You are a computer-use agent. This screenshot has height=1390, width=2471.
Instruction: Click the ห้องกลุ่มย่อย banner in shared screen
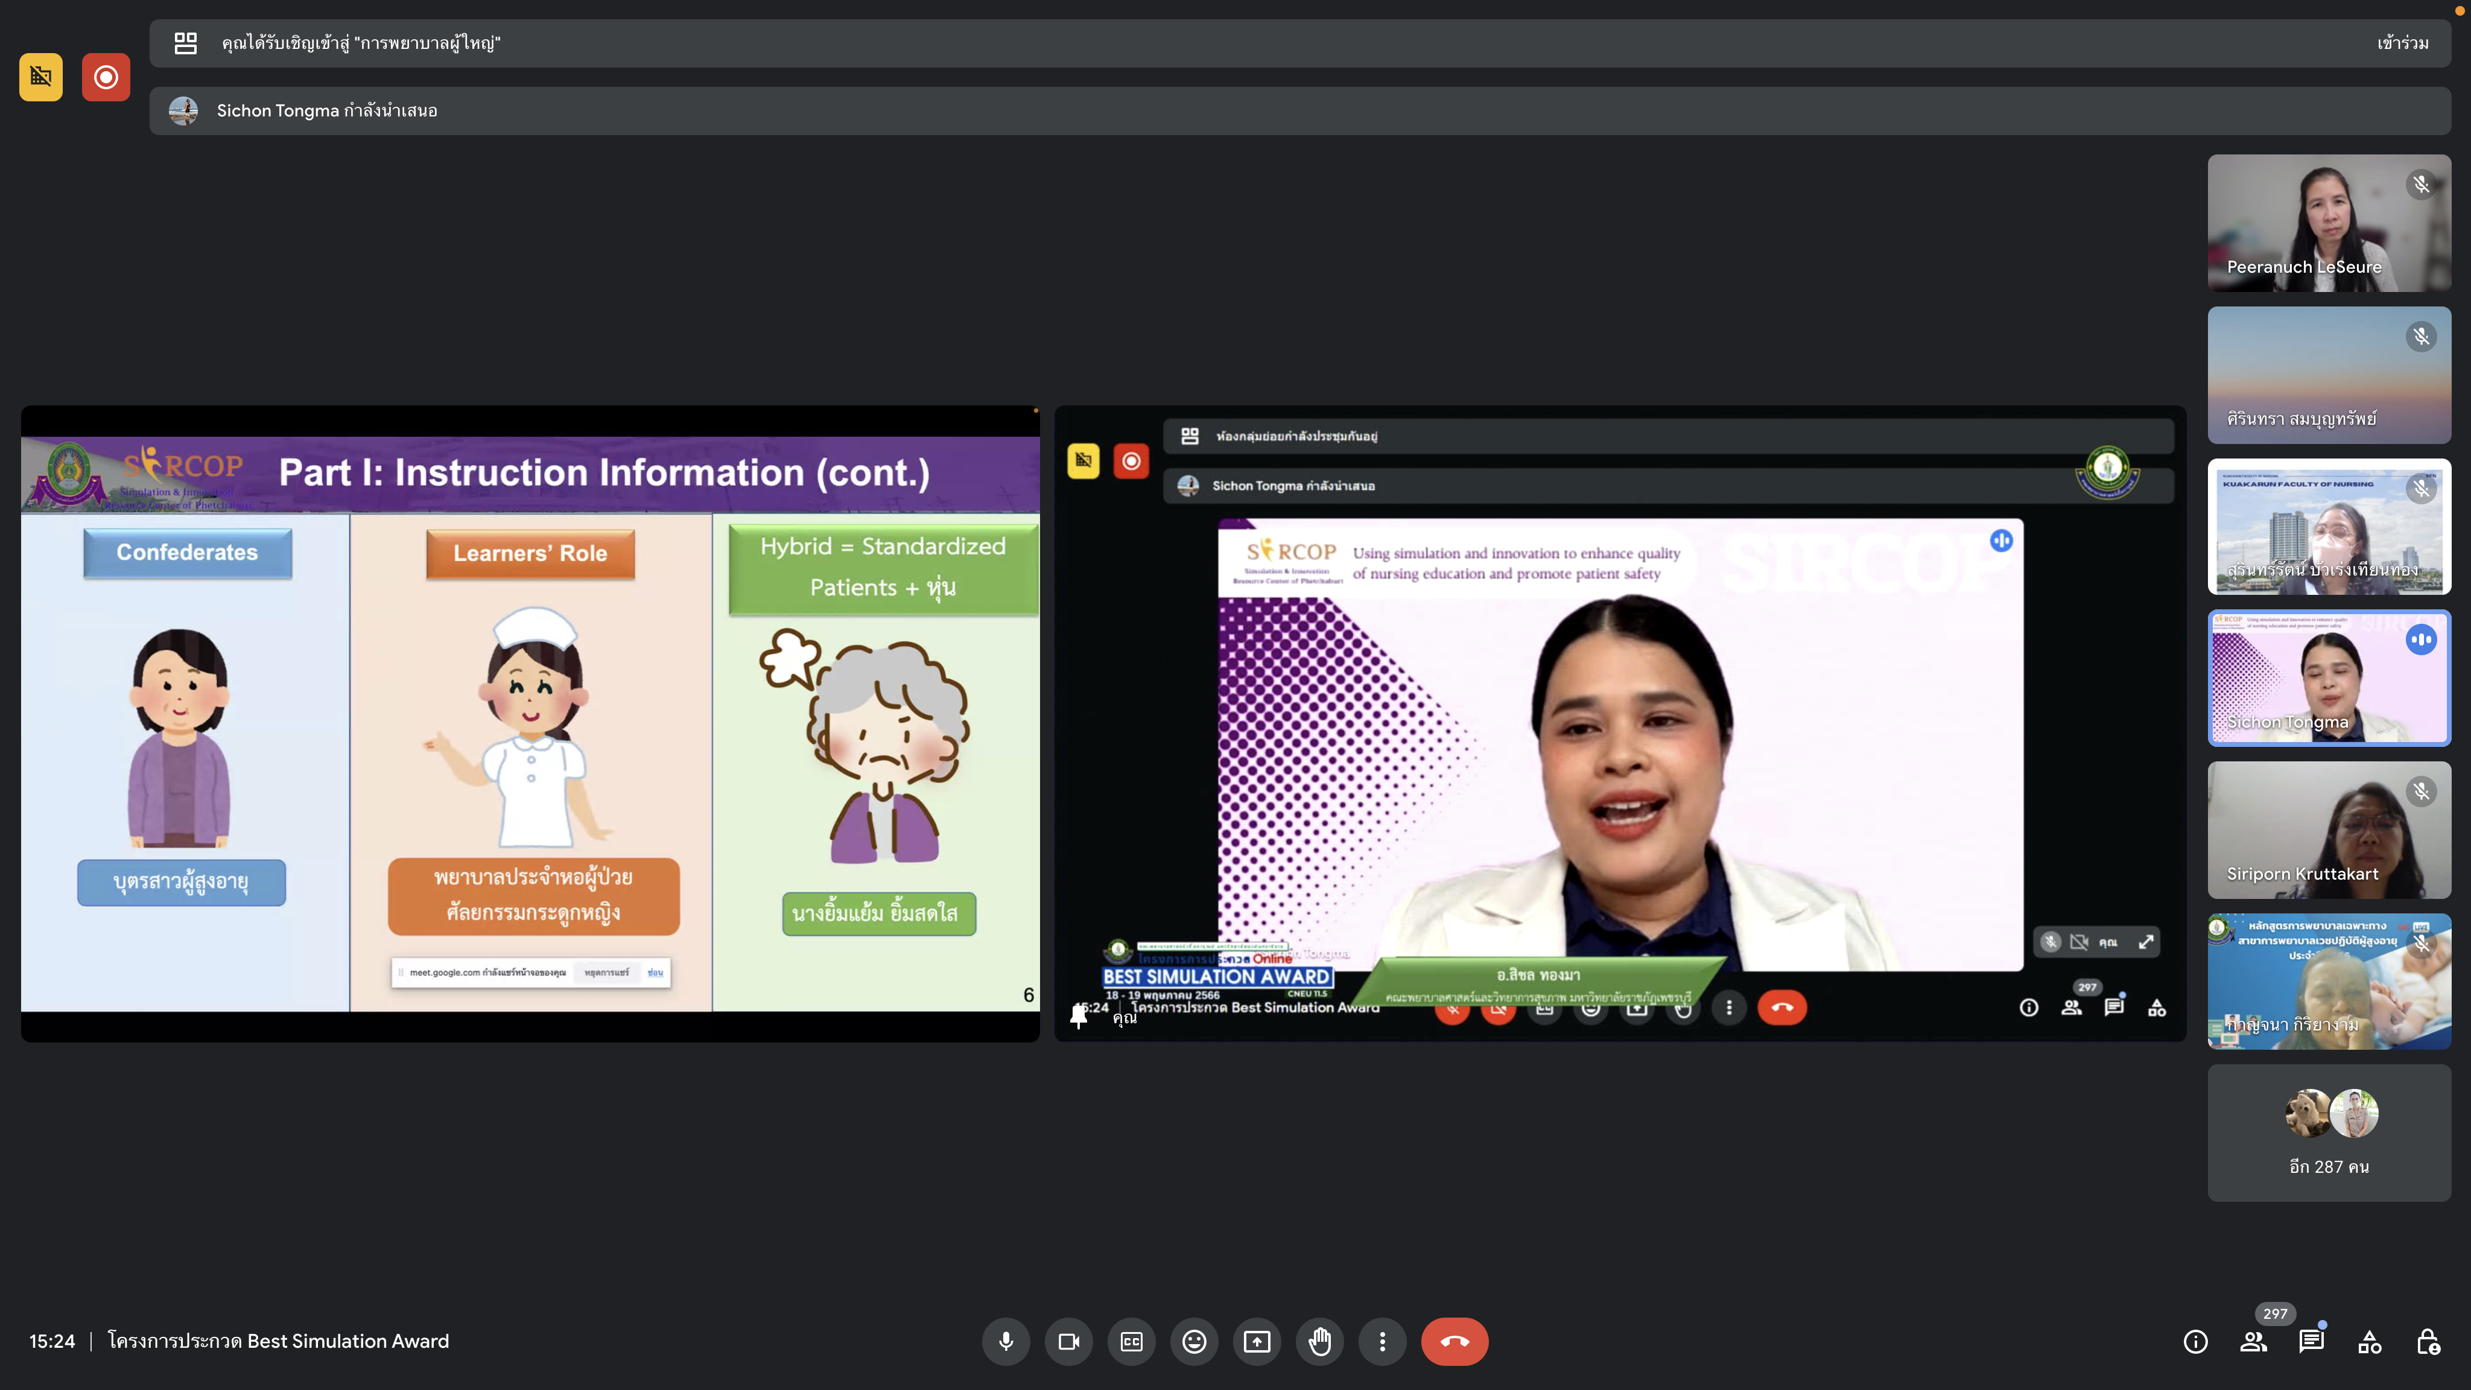click(1668, 436)
